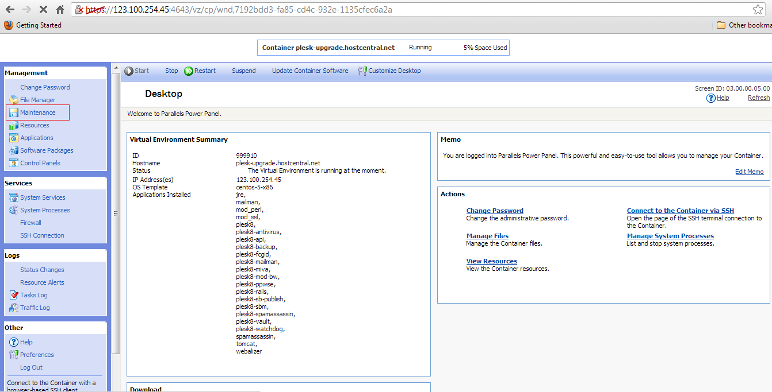Click the Screen ID 03.00.00.05.00 text
This screenshot has width=772, height=392.
click(732, 88)
